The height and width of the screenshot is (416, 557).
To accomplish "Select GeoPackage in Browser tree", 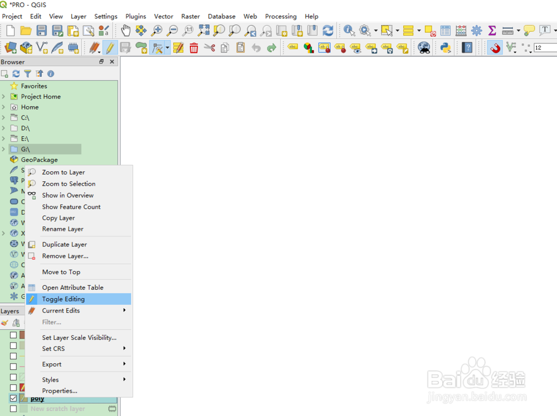I will coord(39,160).
